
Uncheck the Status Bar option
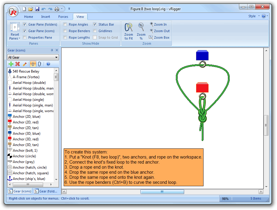pyautogui.click(x=95, y=24)
